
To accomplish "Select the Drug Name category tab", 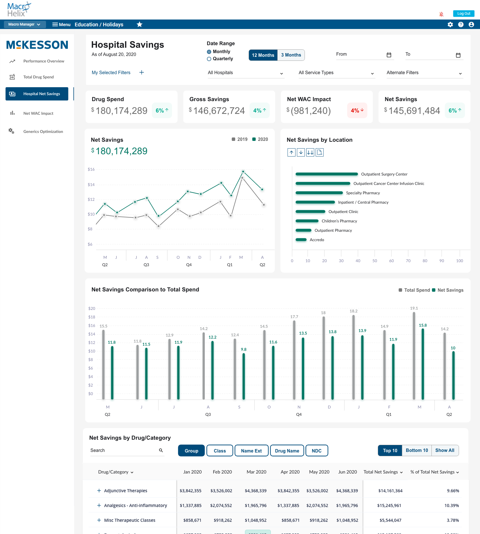I will pyautogui.click(x=287, y=451).
